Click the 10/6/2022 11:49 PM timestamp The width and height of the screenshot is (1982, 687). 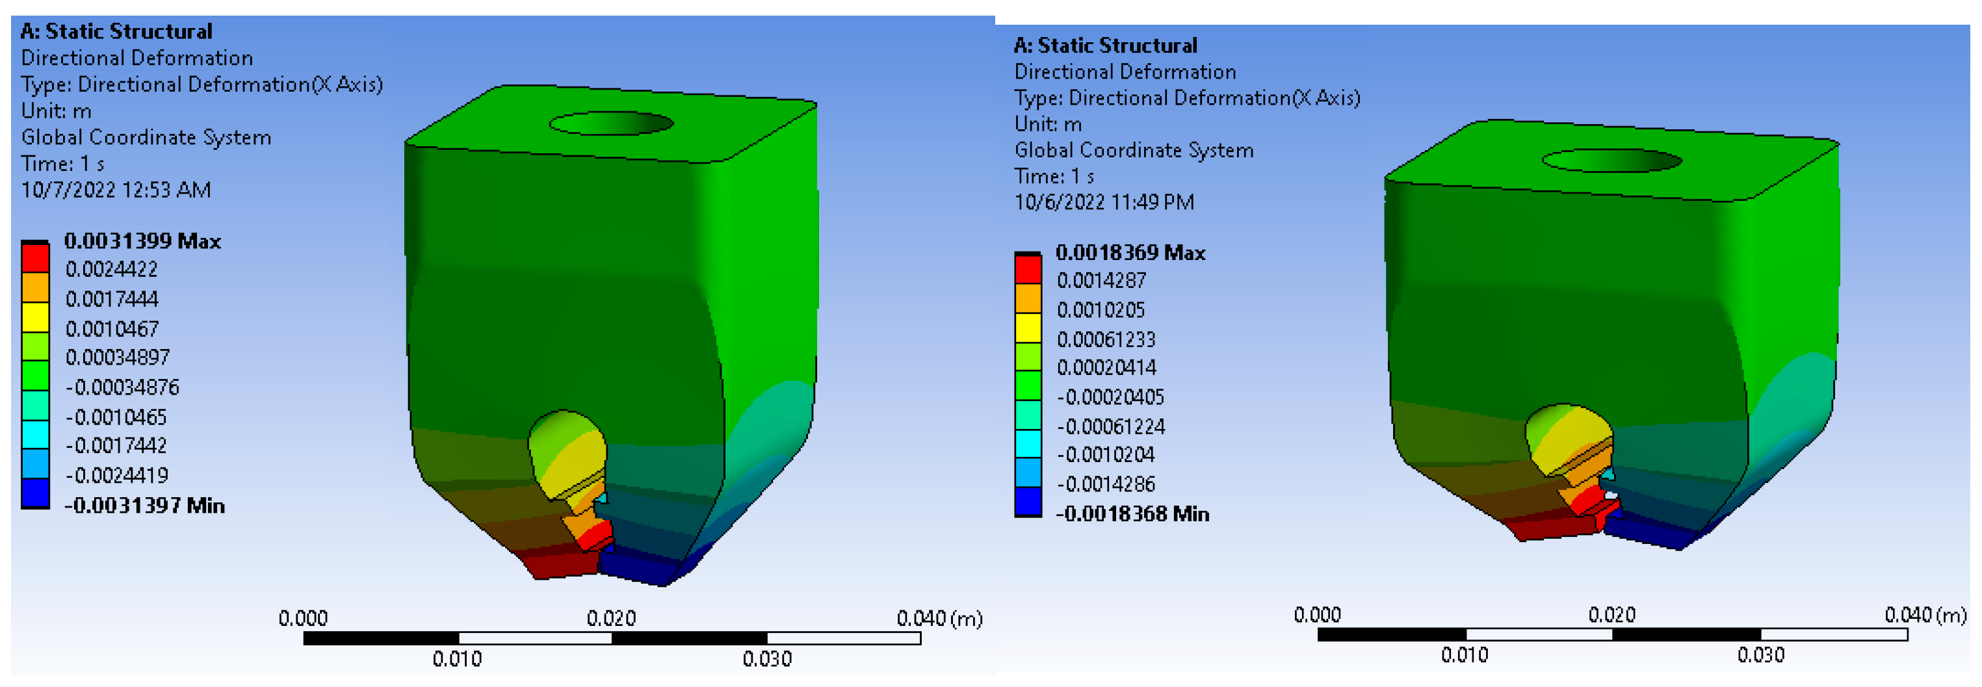tap(1103, 202)
